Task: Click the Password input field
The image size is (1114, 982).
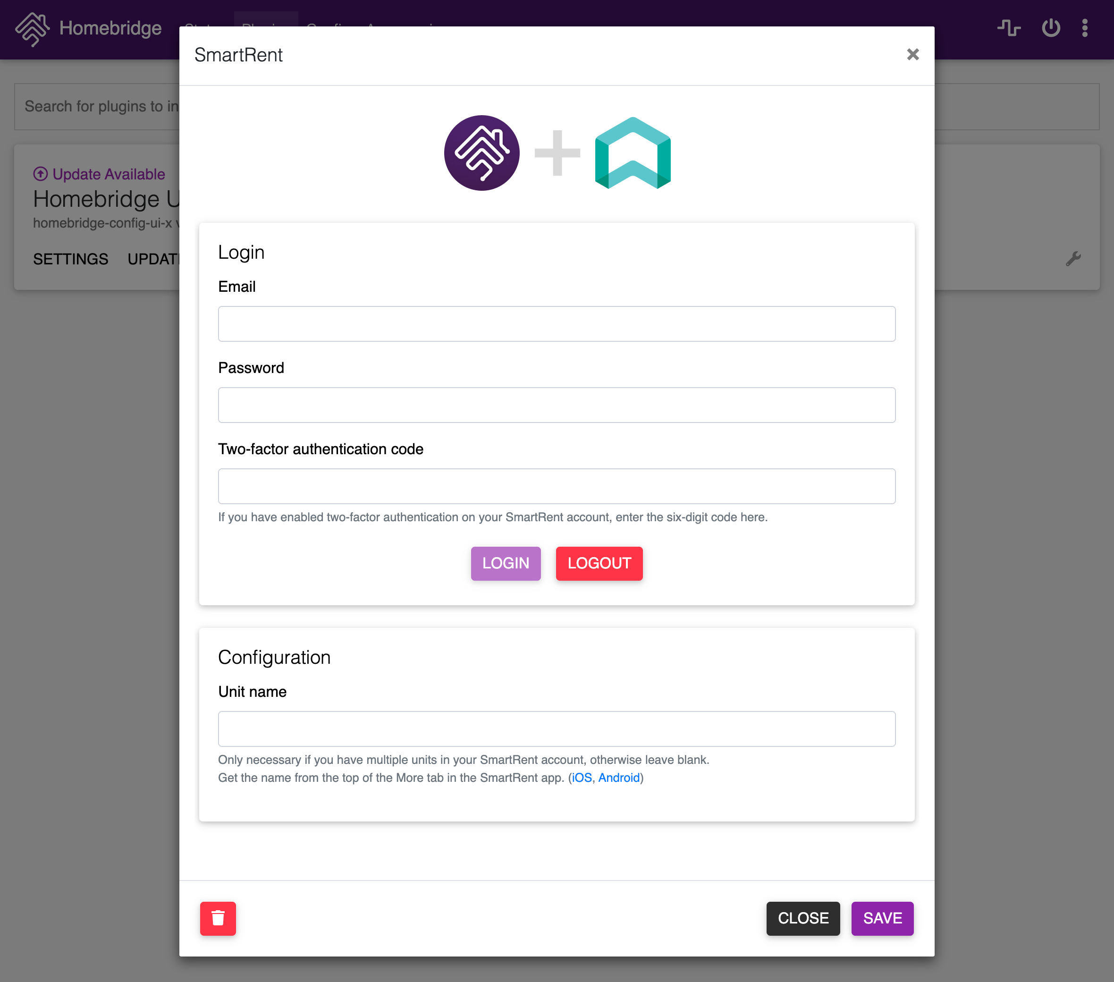Action: pos(557,406)
